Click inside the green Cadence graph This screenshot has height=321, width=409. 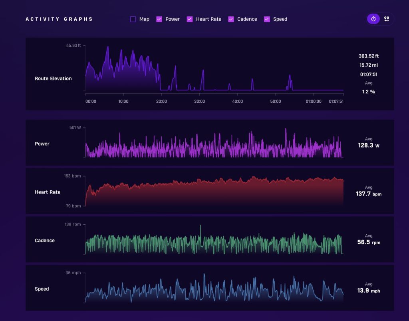click(x=214, y=239)
